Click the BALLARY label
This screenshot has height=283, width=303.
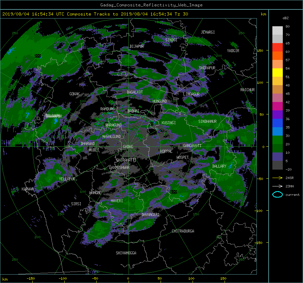[219, 166]
